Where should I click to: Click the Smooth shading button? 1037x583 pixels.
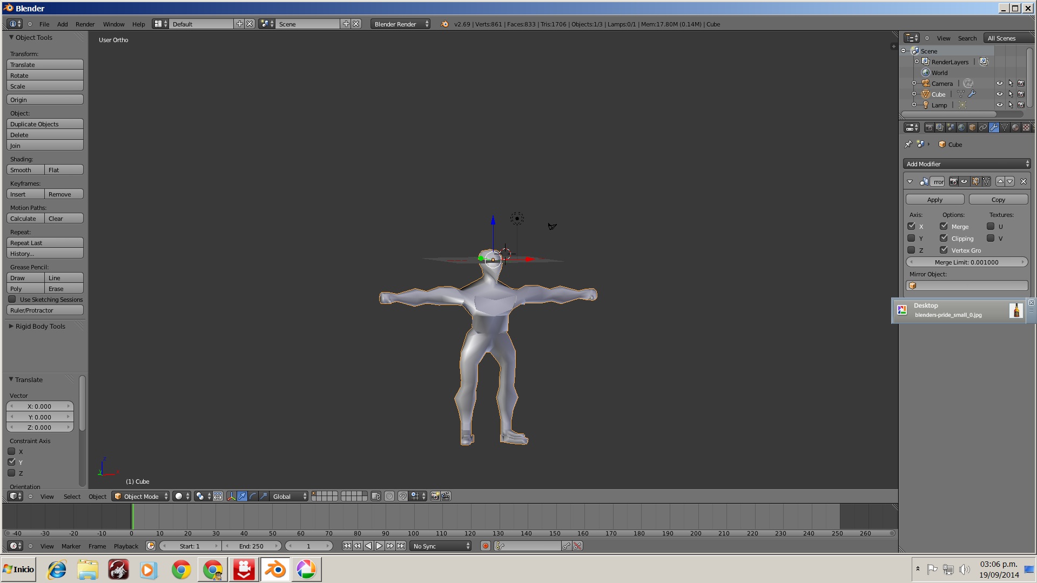point(25,170)
